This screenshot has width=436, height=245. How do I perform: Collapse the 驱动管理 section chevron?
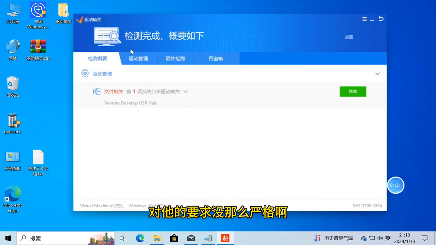pyautogui.click(x=377, y=74)
